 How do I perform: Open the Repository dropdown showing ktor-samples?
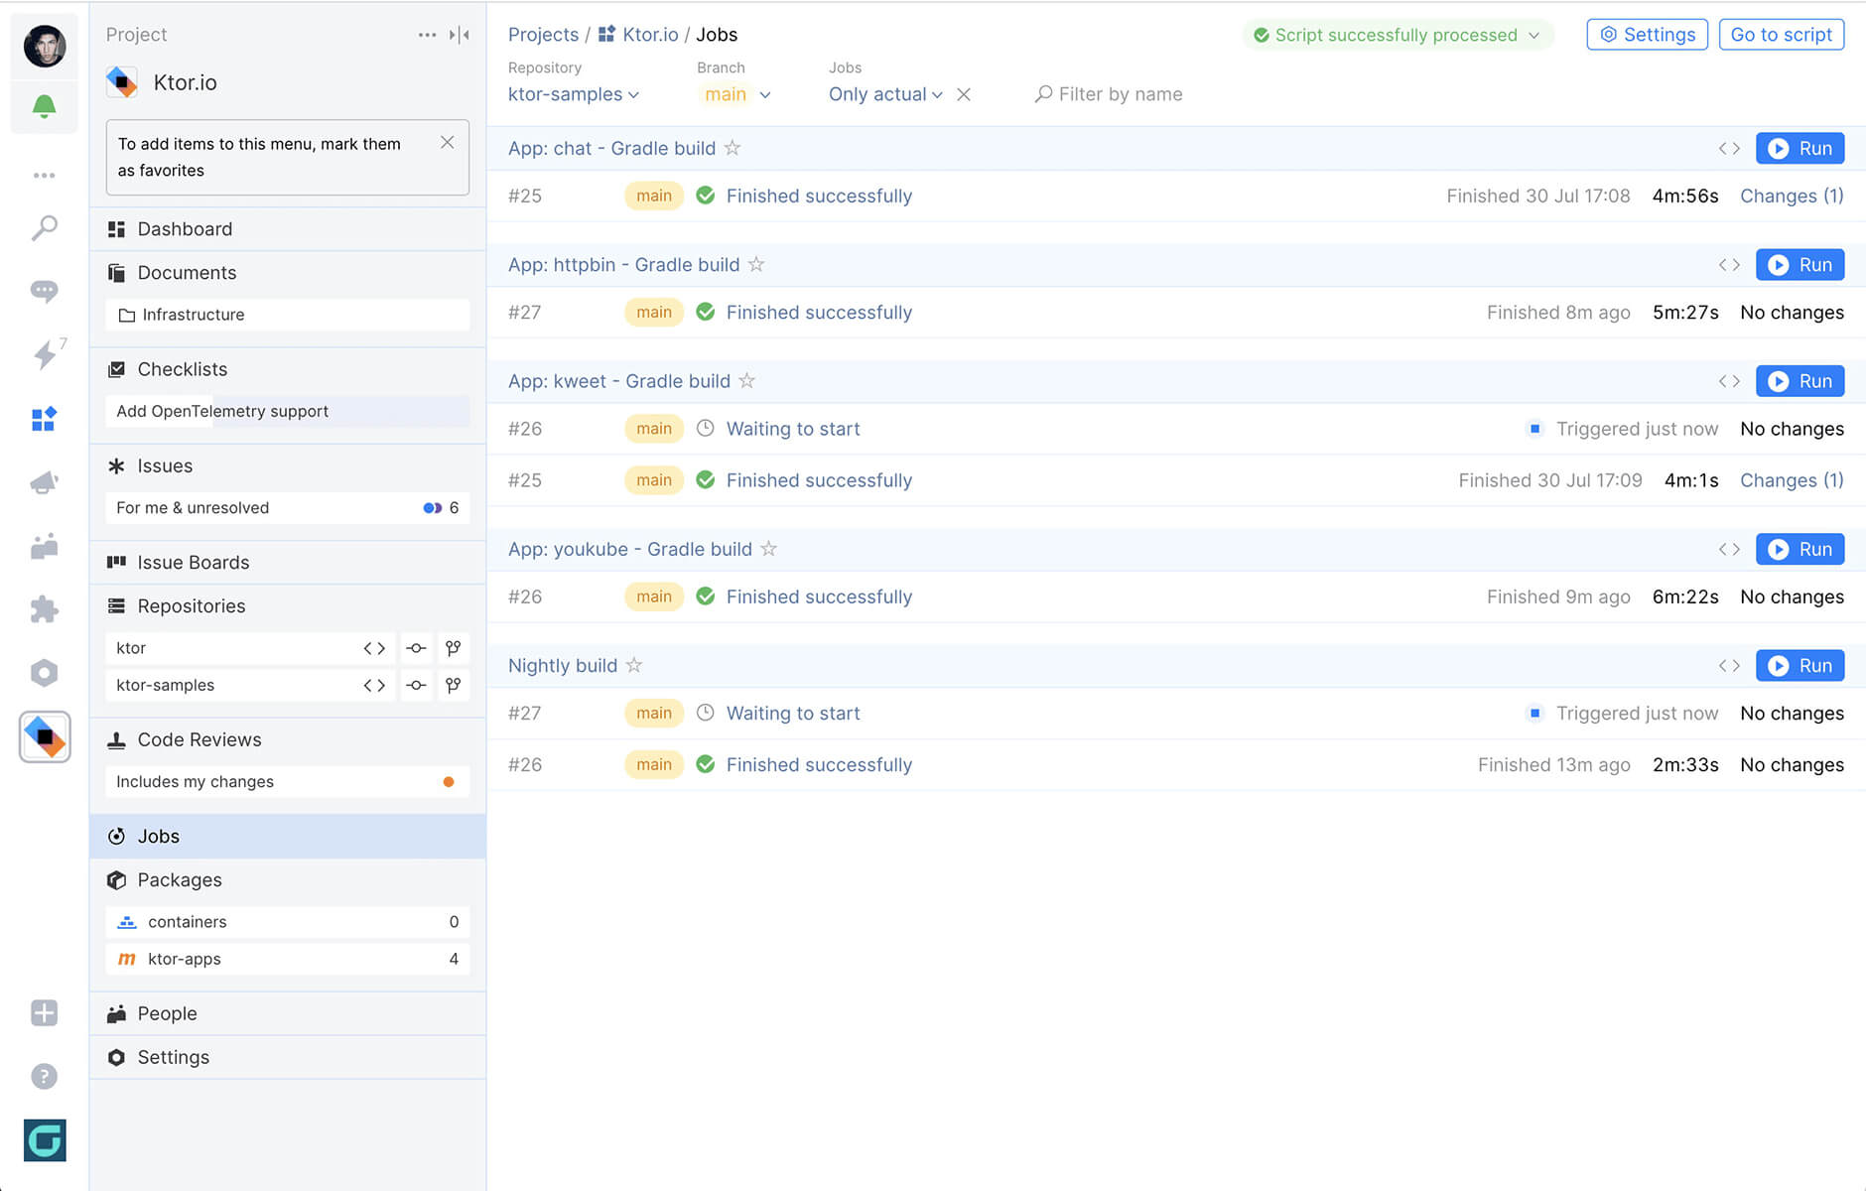pos(574,94)
